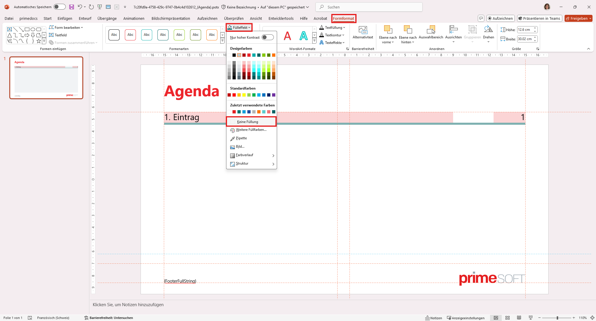596x321 pixels.
Task: Choose Weitere Füllfarben entry
Action: click(251, 130)
